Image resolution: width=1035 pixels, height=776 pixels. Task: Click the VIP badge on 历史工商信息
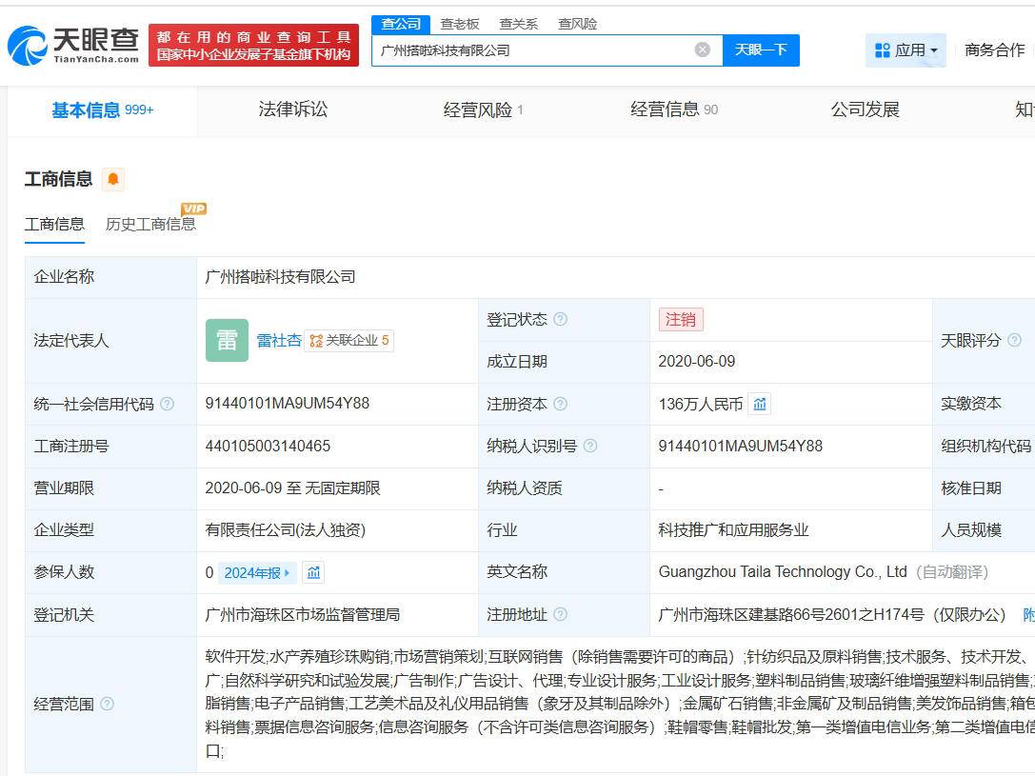coord(194,208)
